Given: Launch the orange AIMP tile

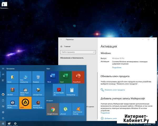Looking at the screenshot, I should pyautogui.click(x=25, y=103).
